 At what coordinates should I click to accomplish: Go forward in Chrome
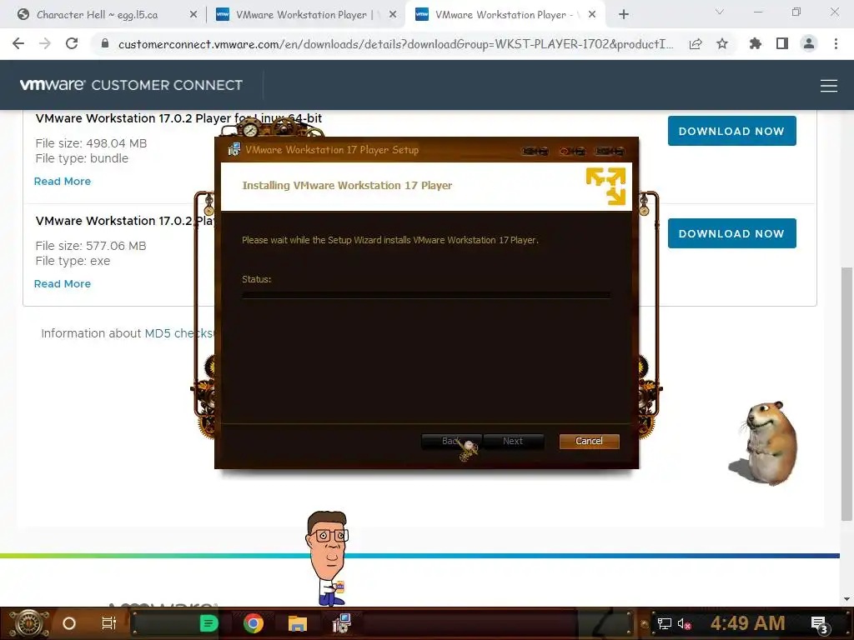45,43
